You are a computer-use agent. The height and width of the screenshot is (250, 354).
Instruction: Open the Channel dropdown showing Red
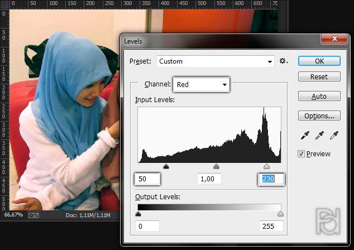(201, 85)
